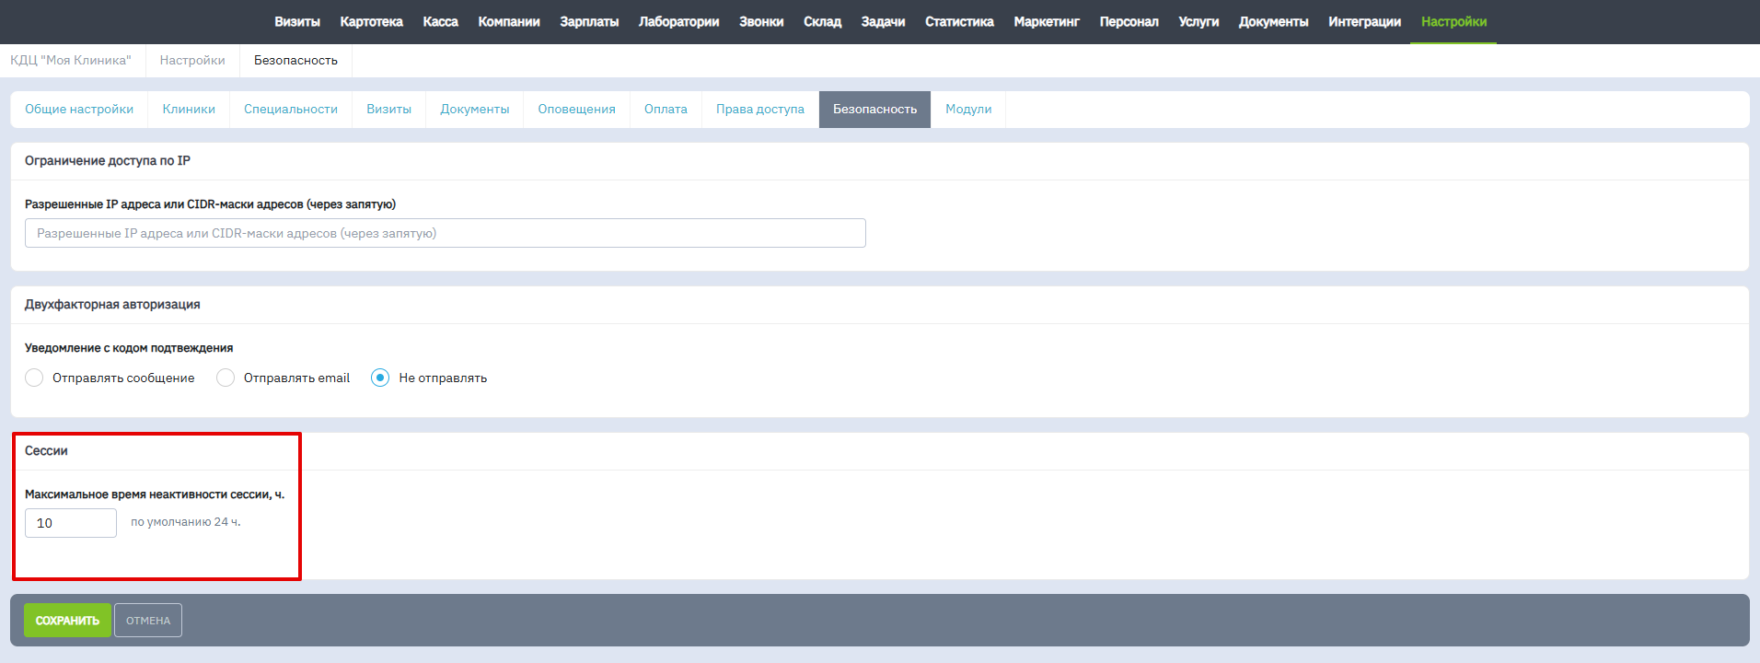The height and width of the screenshot is (663, 1760).
Task: Click the Настройки breadcrumb link
Action: coord(192,60)
